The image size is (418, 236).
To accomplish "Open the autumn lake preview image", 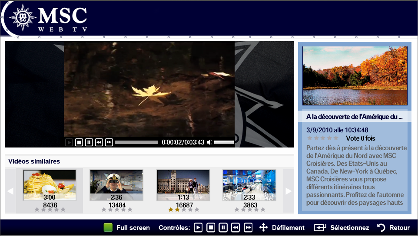I will [355, 76].
